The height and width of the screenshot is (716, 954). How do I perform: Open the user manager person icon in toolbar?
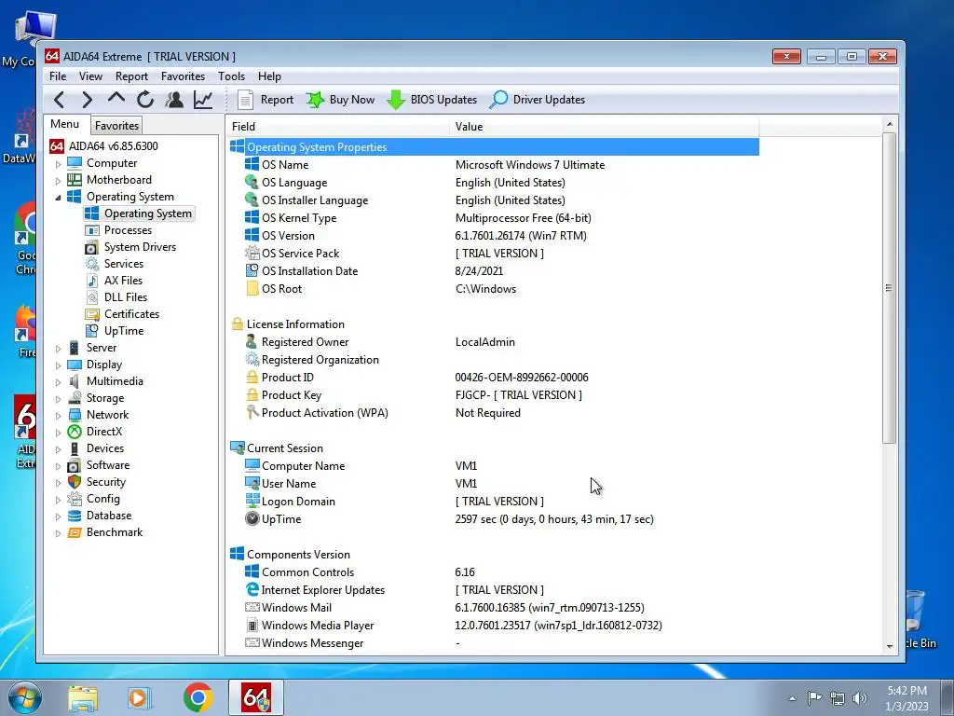(x=174, y=99)
